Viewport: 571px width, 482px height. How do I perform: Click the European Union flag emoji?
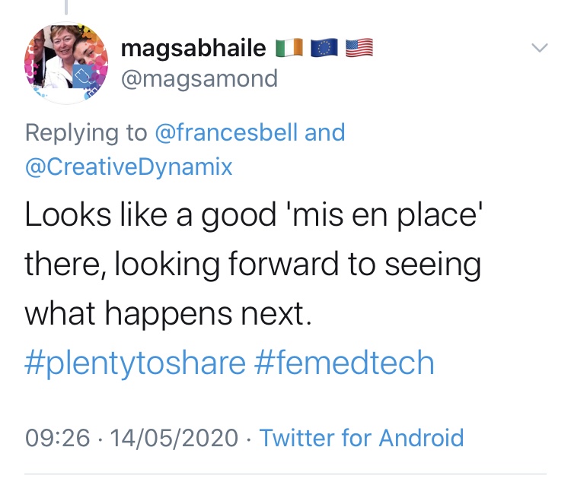(x=324, y=49)
